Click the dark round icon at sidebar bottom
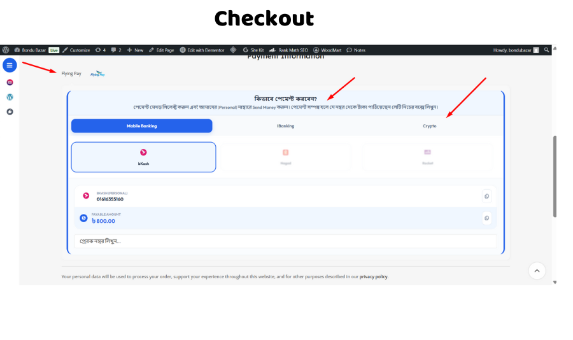This screenshot has width=573, height=340. point(10,111)
